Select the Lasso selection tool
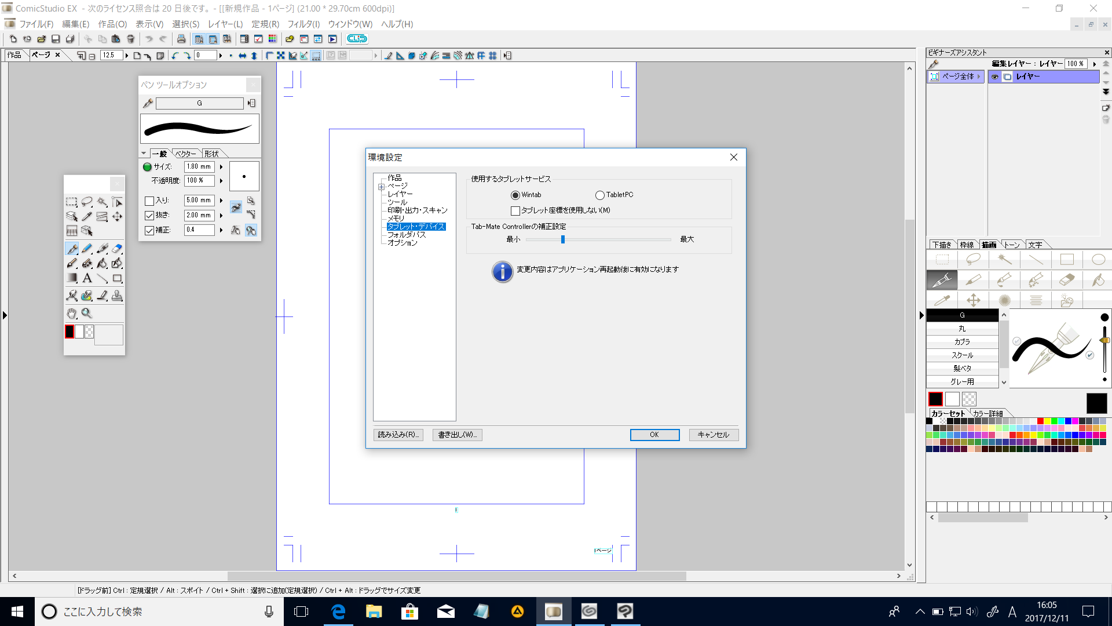This screenshot has height=626, width=1112. pyautogui.click(x=87, y=202)
